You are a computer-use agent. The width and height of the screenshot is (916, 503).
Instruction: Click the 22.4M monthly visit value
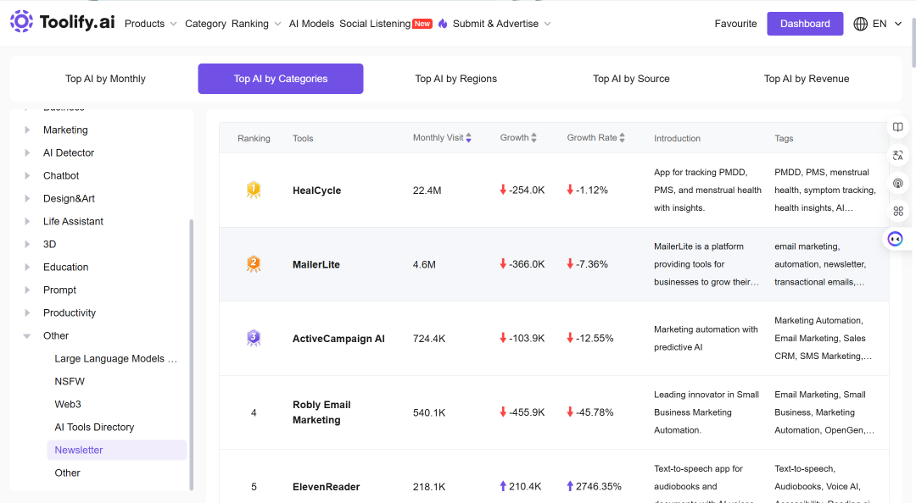(427, 191)
